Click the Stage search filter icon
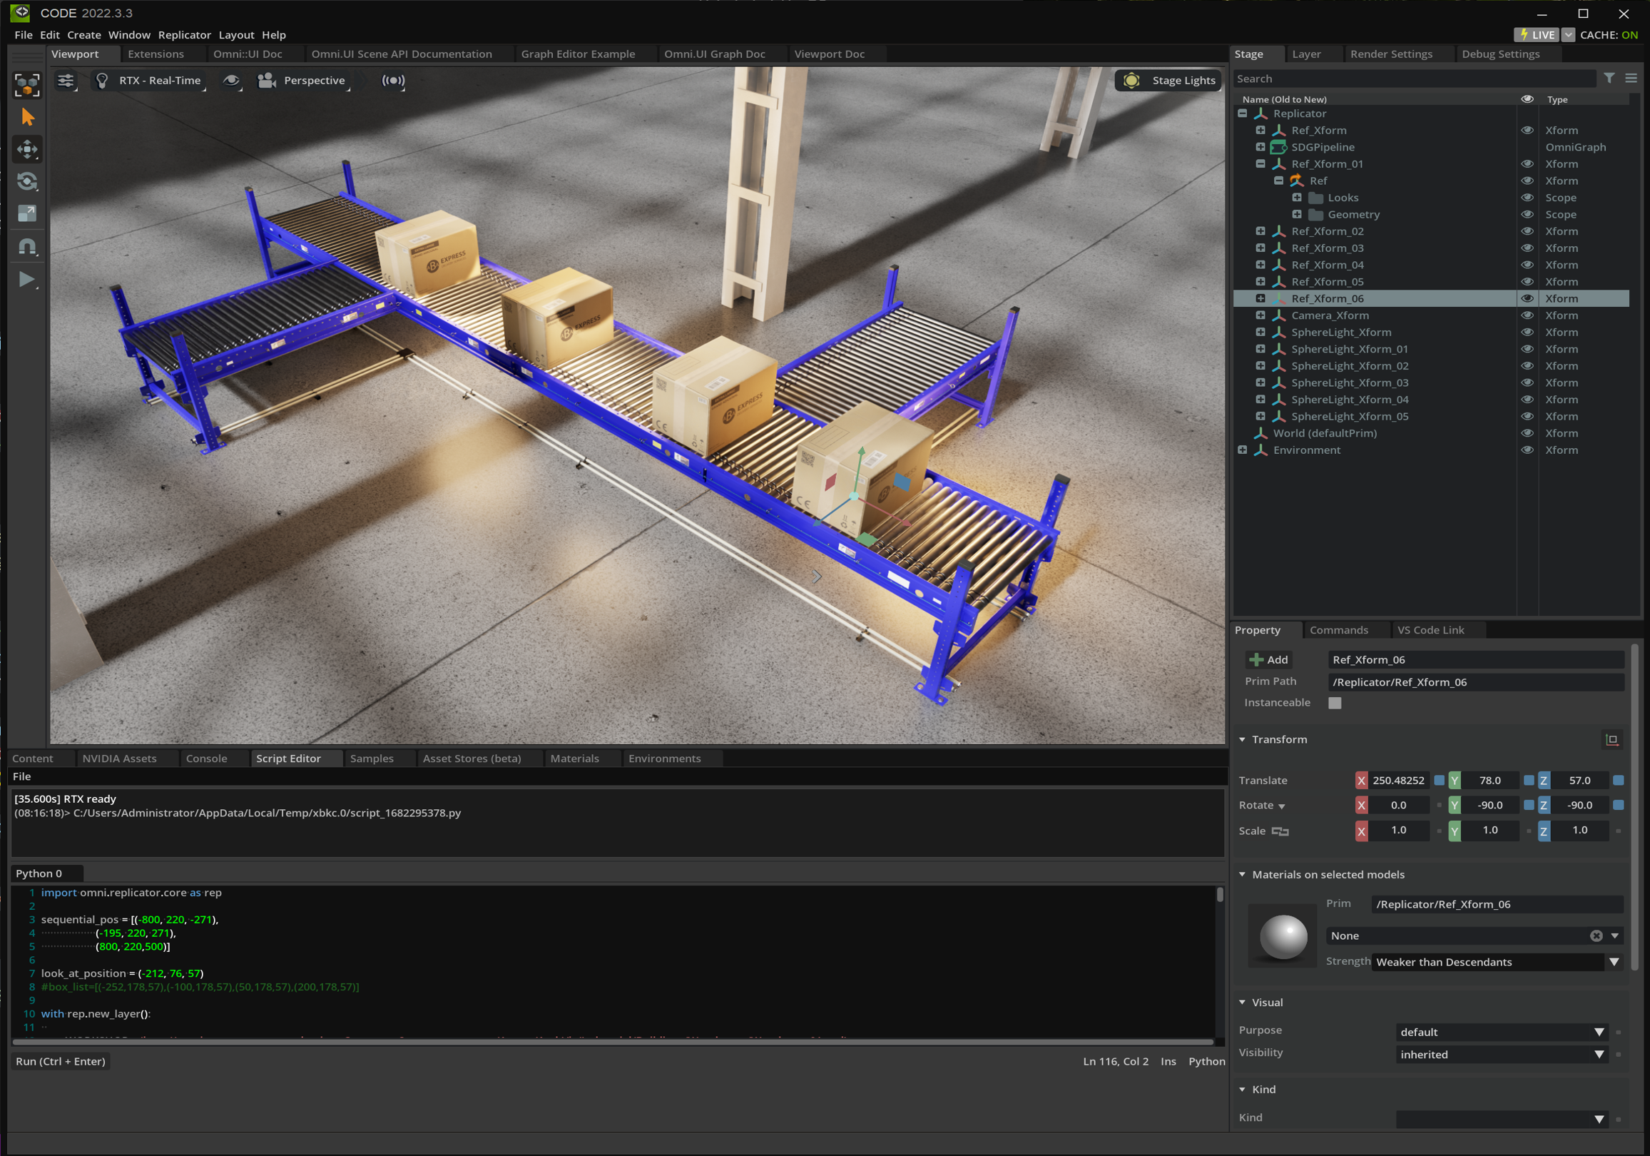Viewport: 1650px width, 1156px height. tap(1609, 78)
